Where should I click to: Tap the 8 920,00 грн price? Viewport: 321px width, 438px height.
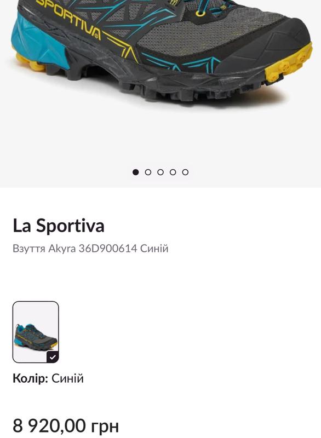coord(66,426)
